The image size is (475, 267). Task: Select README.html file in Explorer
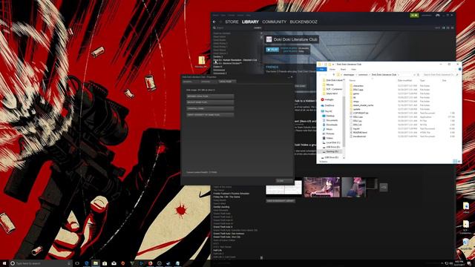pyautogui.click(x=358, y=133)
